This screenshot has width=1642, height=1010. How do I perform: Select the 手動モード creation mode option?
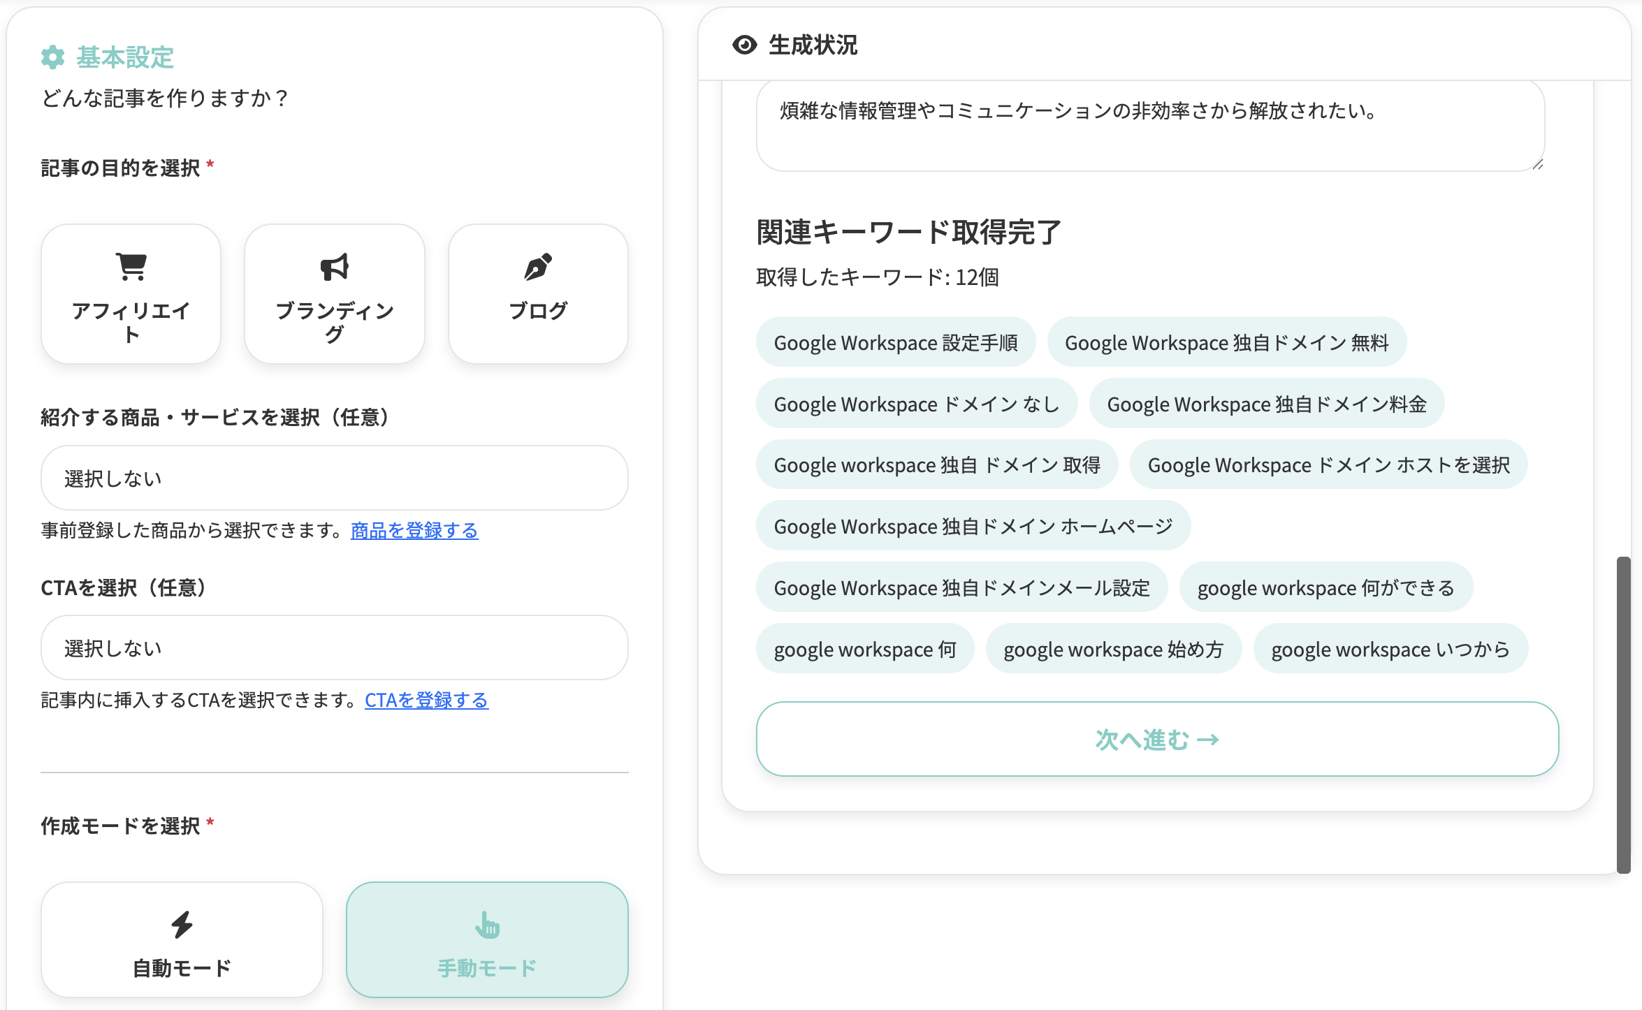tap(487, 939)
